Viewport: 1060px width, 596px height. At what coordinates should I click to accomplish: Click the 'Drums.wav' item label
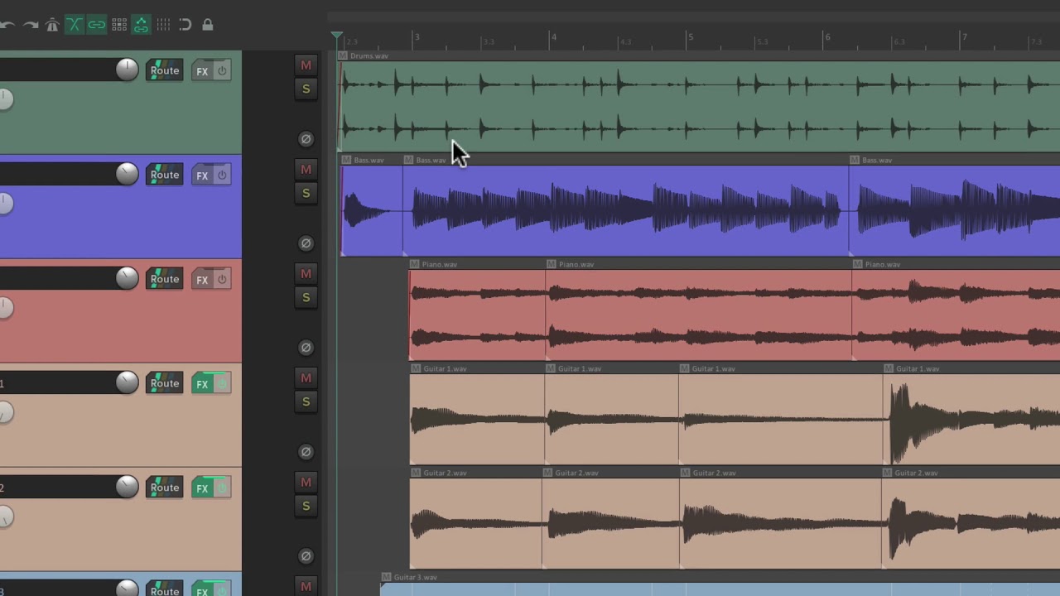coord(369,56)
